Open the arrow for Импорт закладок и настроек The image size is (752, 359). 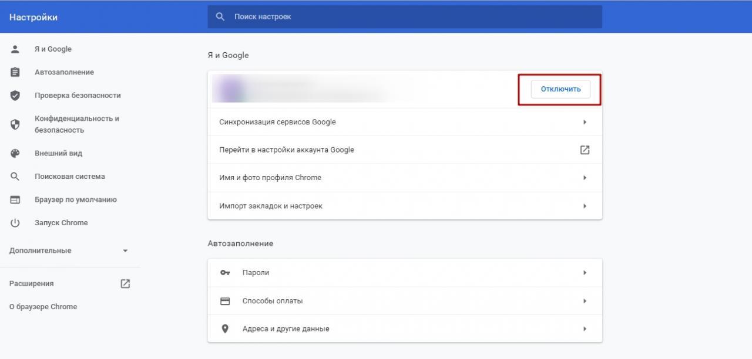[585, 206]
